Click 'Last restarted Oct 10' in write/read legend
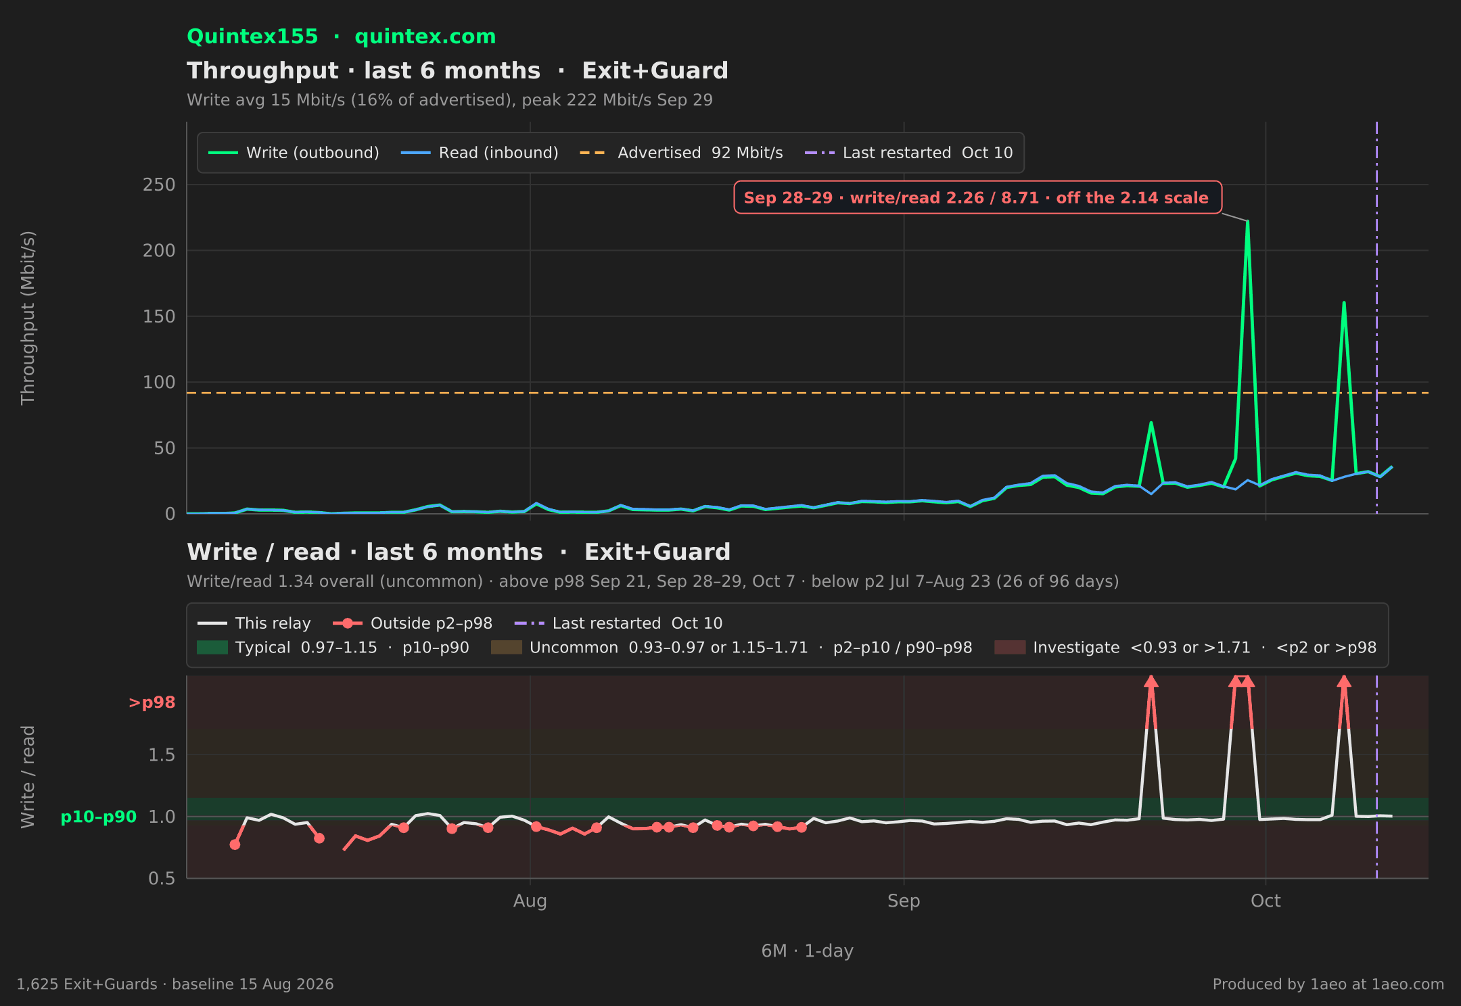The width and height of the screenshot is (1461, 1006). tap(618, 623)
